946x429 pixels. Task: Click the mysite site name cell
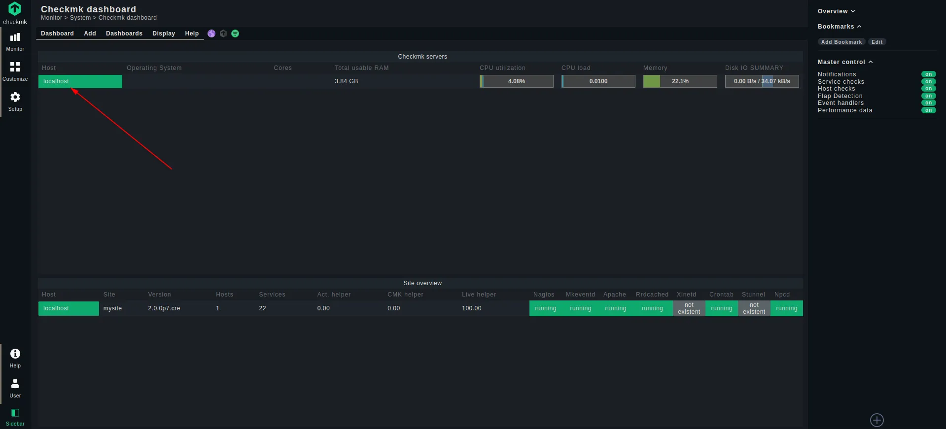[x=112, y=308]
